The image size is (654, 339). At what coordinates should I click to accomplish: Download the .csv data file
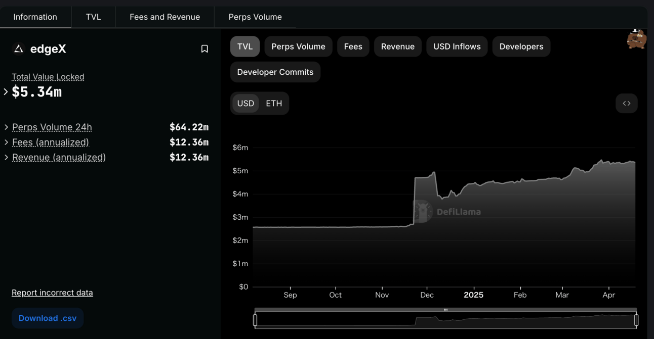coord(48,318)
